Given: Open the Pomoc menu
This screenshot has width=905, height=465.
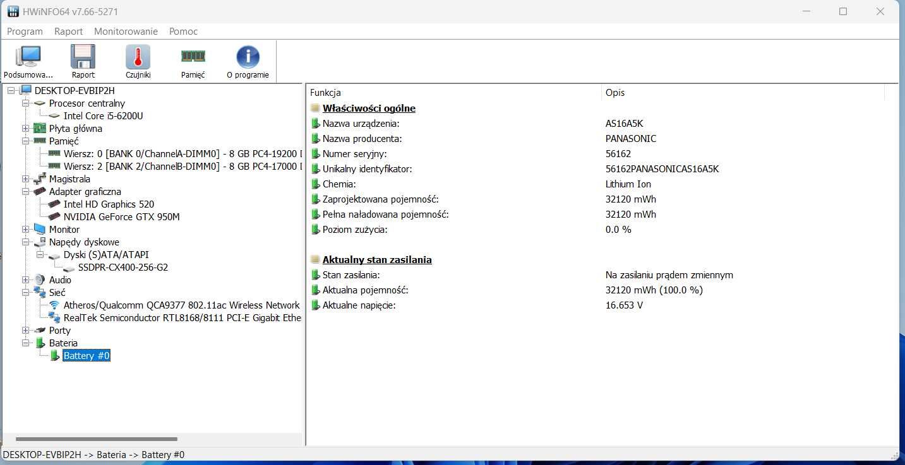Looking at the screenshot, I should click(x=183, y=31).
